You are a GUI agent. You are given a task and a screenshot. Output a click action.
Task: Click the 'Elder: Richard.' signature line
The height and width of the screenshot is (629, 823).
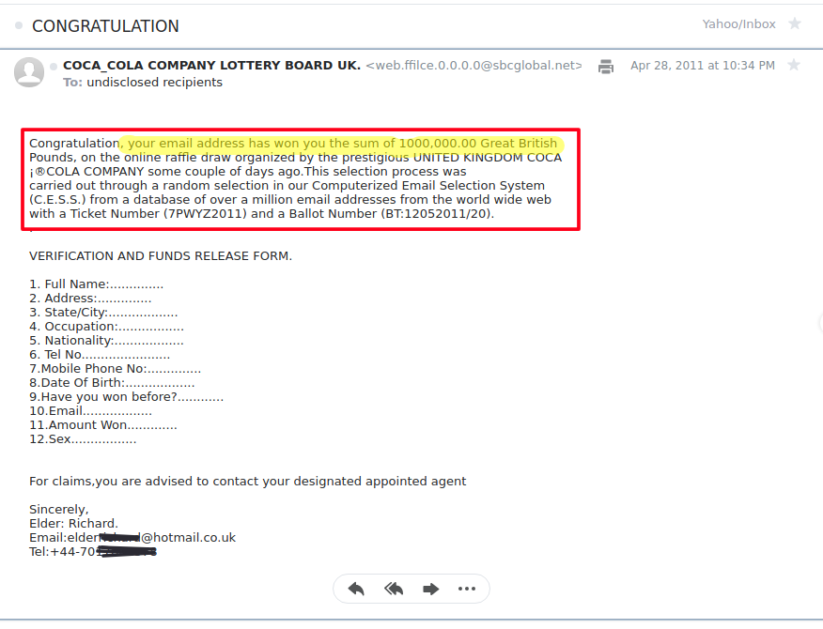click(x=73, y=524)
